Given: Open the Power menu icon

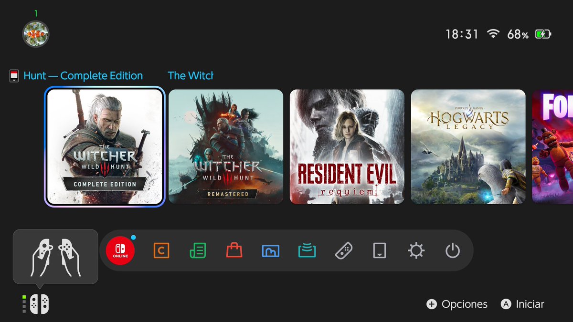Looking at the screenshot, I should click(453, 250).
